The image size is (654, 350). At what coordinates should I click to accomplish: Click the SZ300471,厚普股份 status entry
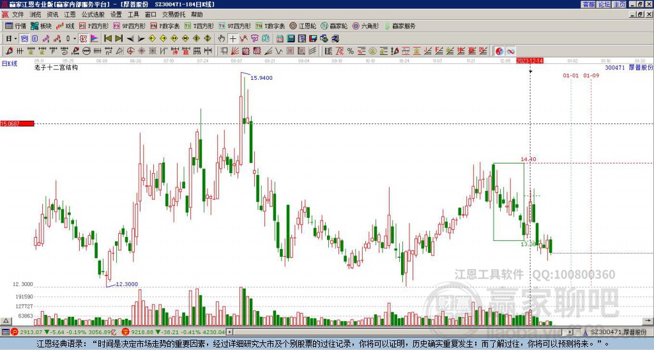[618, 332]
